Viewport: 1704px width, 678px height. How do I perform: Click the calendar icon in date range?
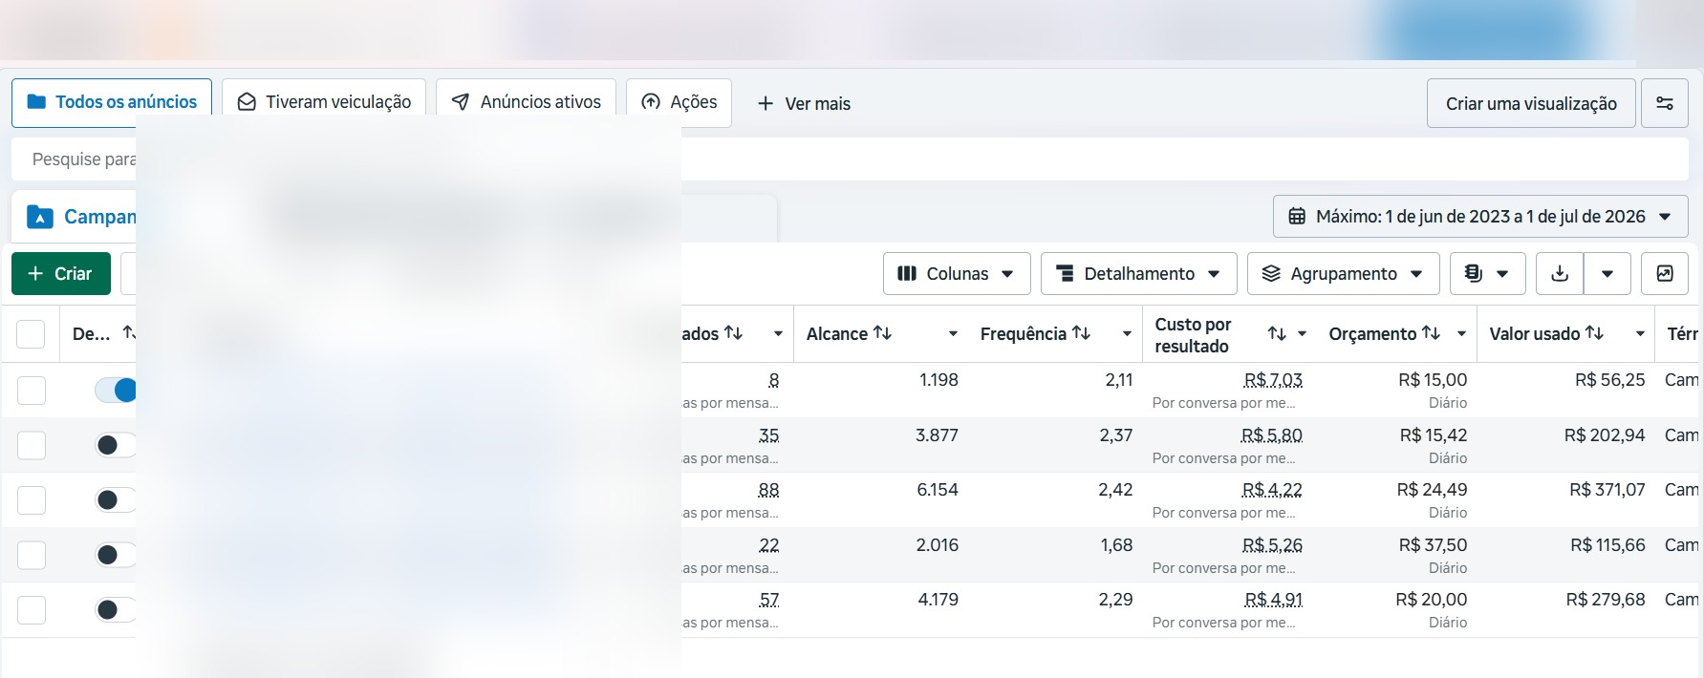(1297, 217)
